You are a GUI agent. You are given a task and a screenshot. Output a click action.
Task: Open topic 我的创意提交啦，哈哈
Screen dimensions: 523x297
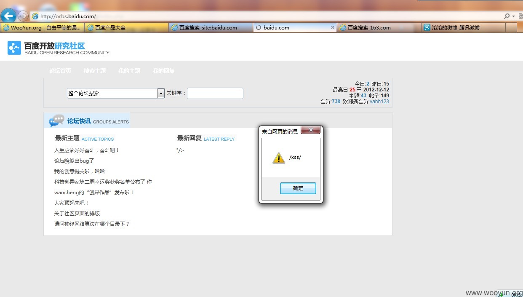[79, 171]
